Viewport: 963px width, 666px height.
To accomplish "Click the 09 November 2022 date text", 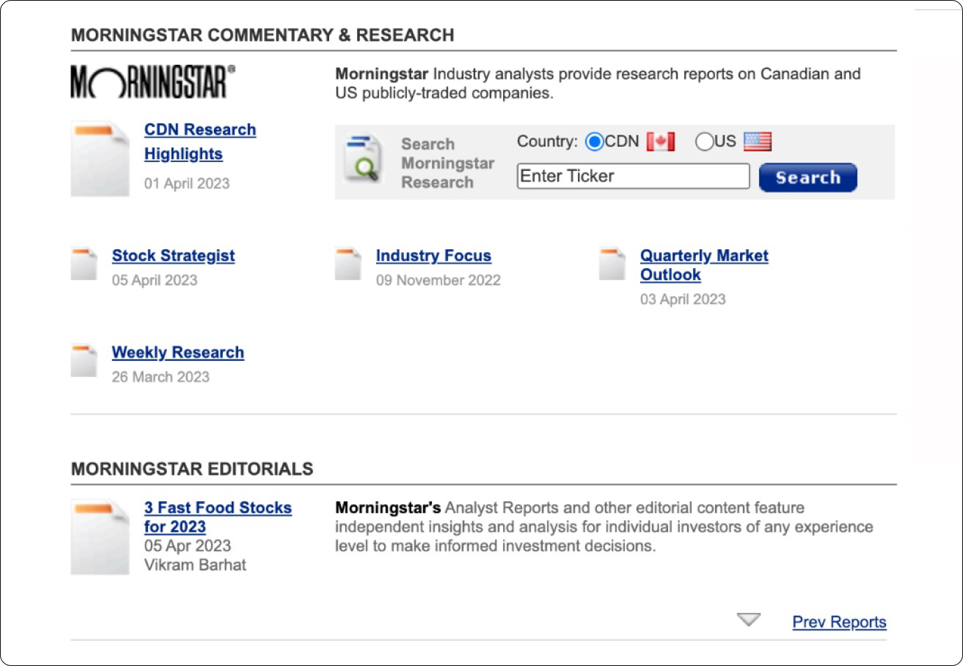I will point(438,281).
